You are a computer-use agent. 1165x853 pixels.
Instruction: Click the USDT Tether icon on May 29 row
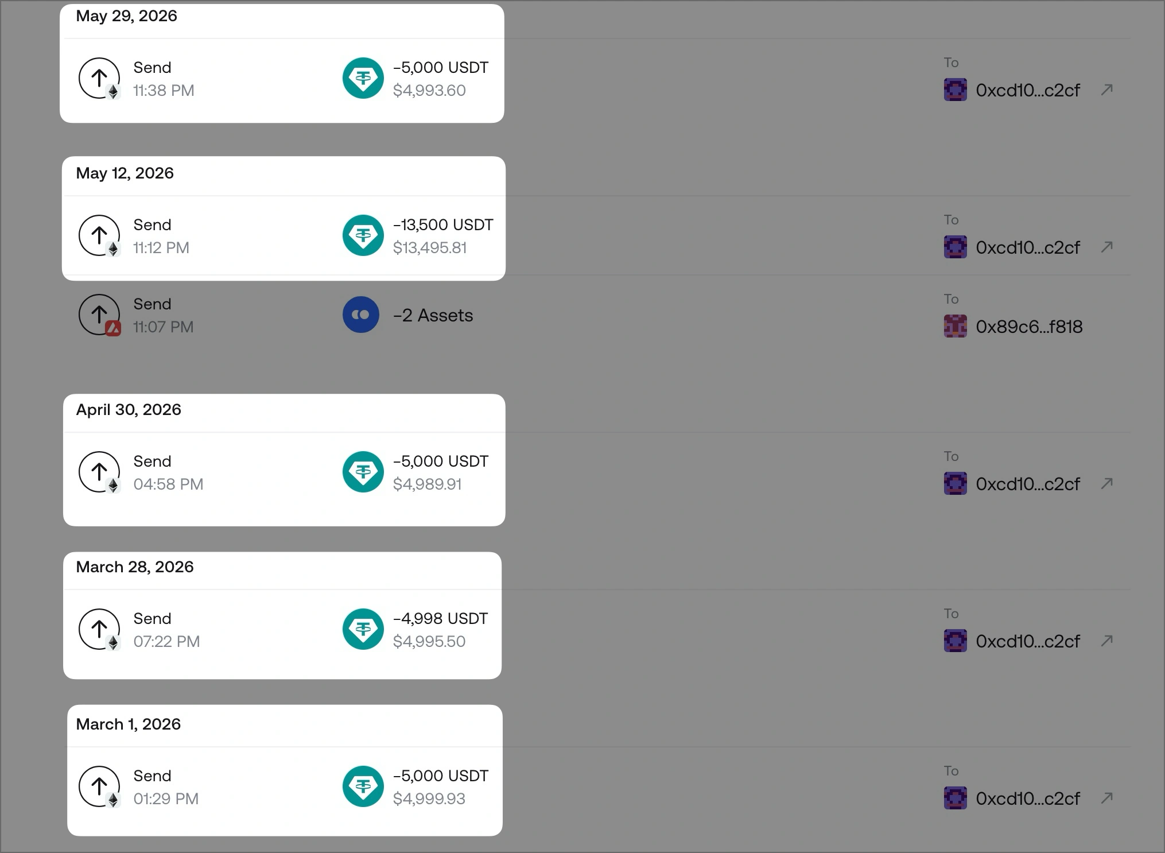[x=363, y=78]
